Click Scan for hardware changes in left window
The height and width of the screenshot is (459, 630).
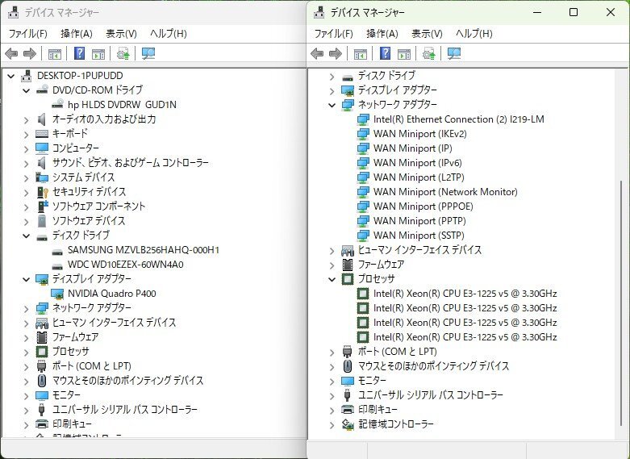(148, 53)
